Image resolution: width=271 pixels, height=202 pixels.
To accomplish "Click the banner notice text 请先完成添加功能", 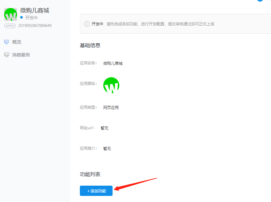I will point(122,24).
